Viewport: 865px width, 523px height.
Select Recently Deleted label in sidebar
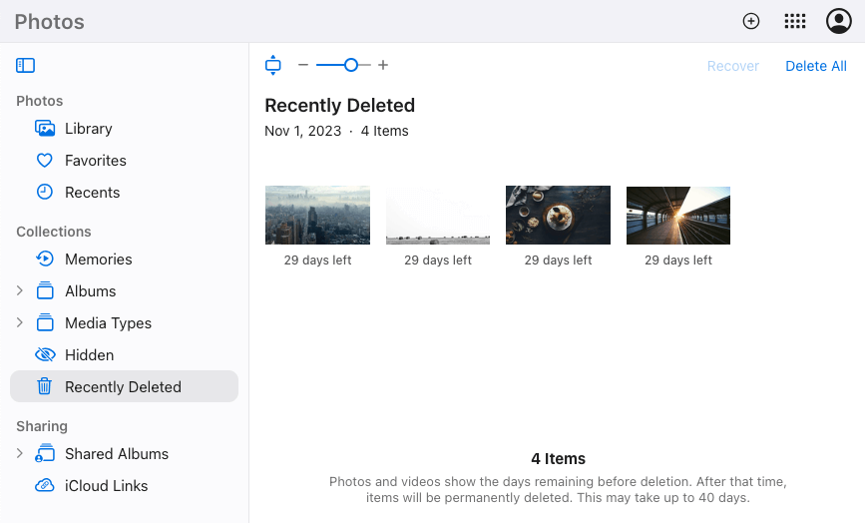pyautogui.click(x=123, y=386)
